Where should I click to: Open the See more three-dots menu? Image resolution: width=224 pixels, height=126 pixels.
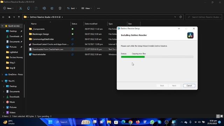(98, 8)
